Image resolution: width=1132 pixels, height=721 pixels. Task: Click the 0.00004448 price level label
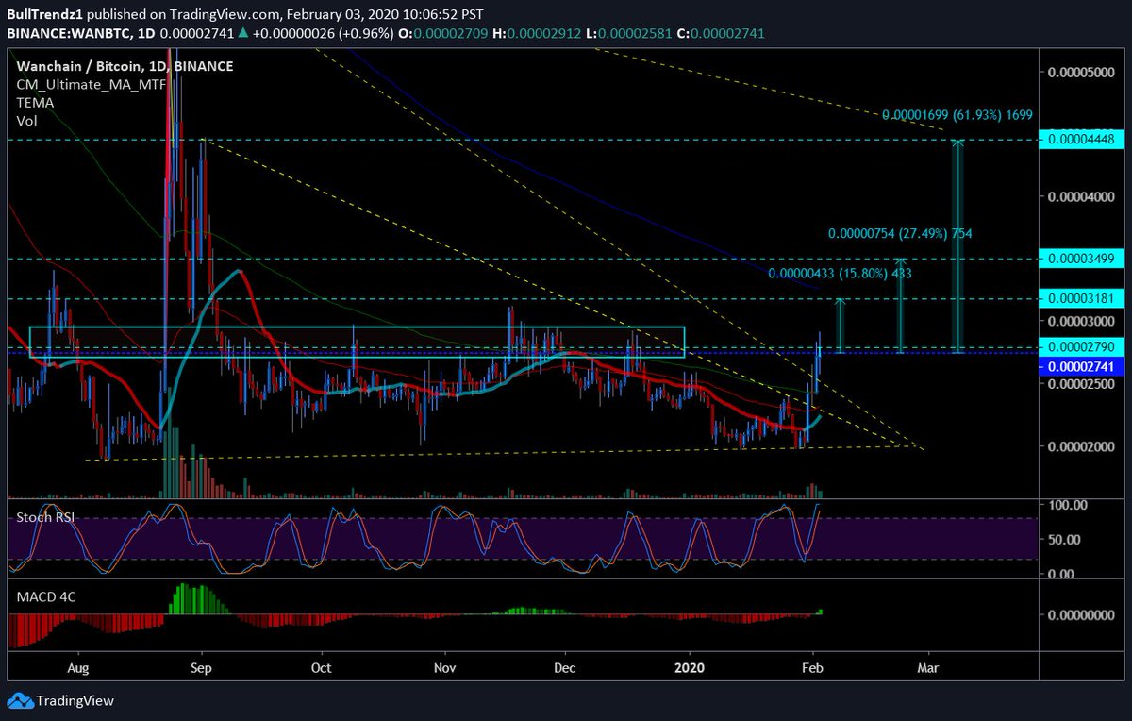(x=1080, y=140)
